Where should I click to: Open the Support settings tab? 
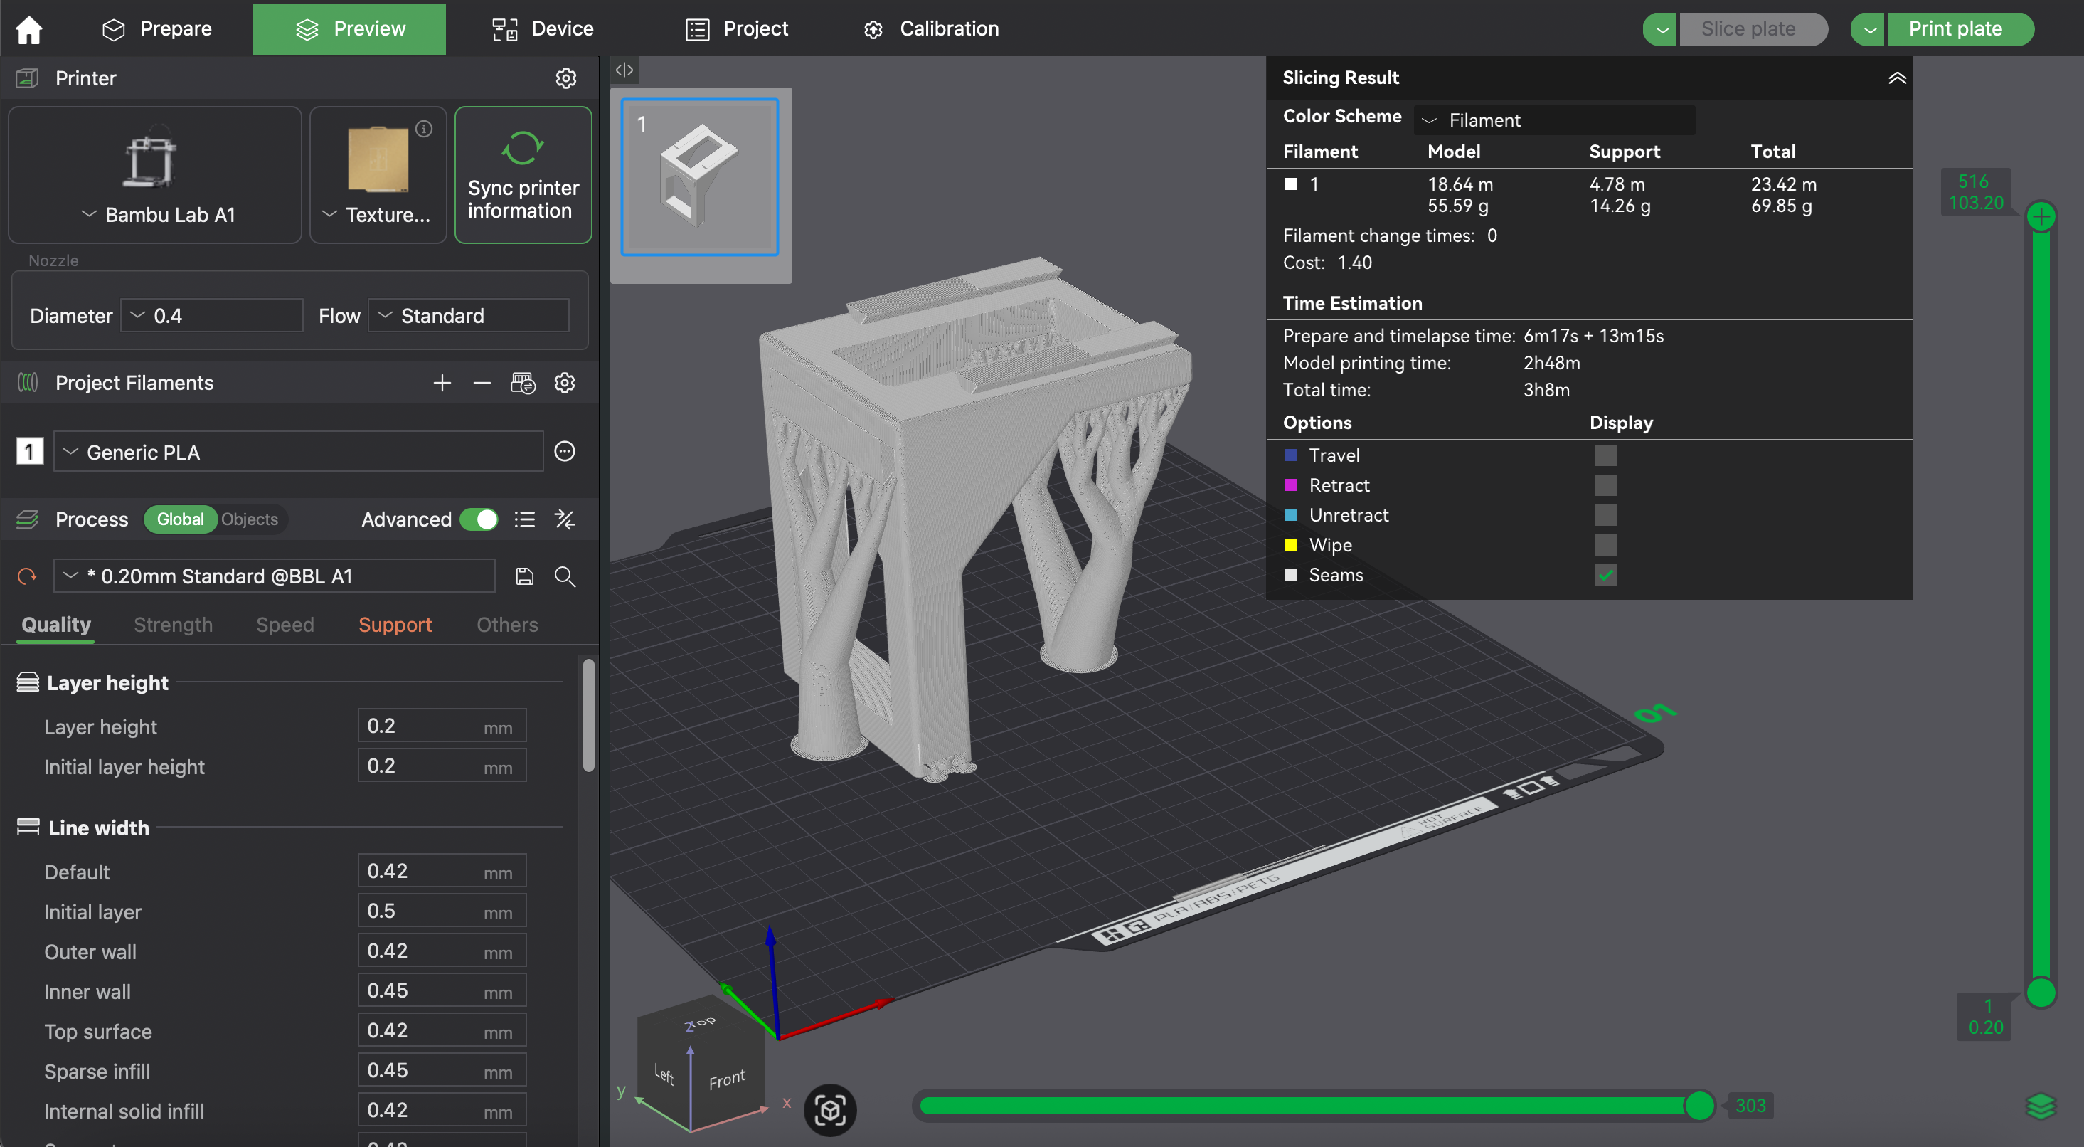tap(395, 625)
